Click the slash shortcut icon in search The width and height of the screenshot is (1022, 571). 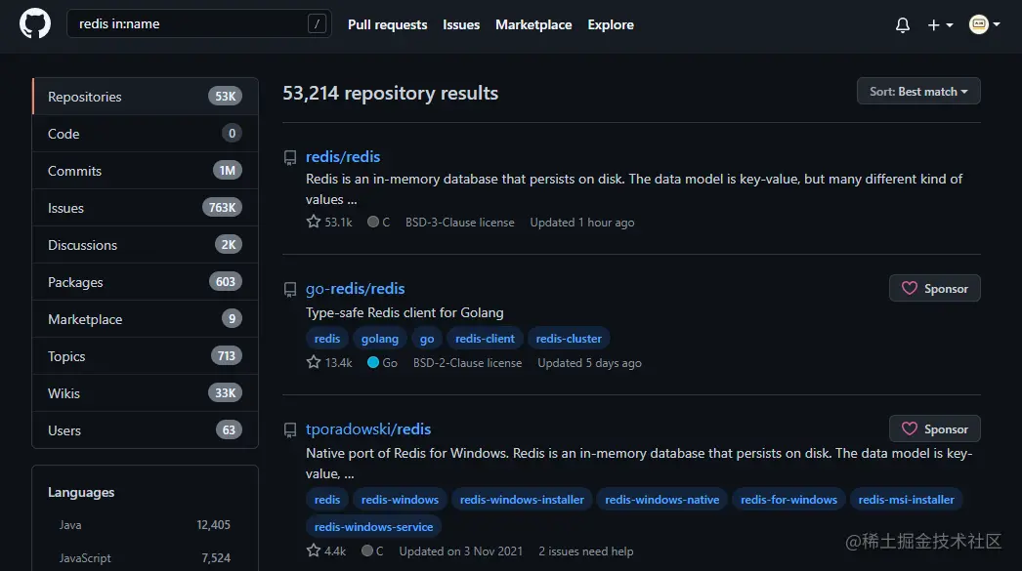pyautogui.click(x=317, y=24)
